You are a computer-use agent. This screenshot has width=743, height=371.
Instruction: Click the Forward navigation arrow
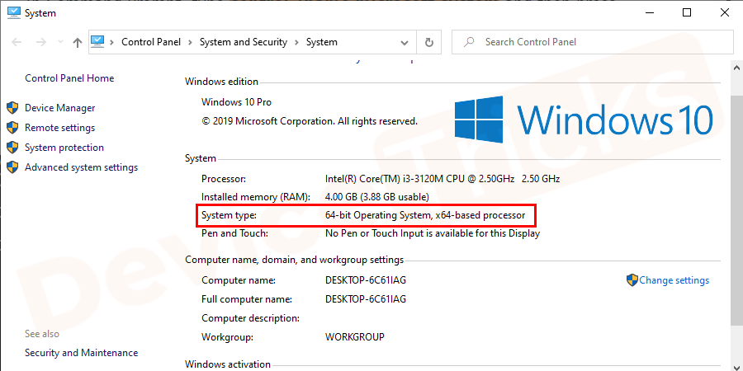tap(40, 42)
